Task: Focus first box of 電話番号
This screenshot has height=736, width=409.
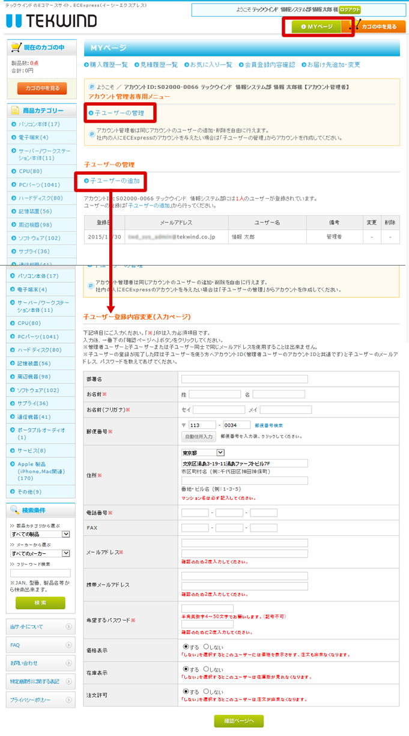Action: [195, 513]
